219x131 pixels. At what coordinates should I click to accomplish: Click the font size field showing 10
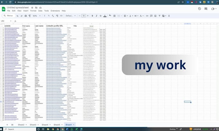[x=83, y=16]
